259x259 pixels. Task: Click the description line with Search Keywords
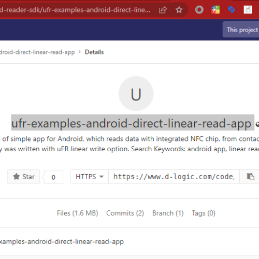[129, 149]
